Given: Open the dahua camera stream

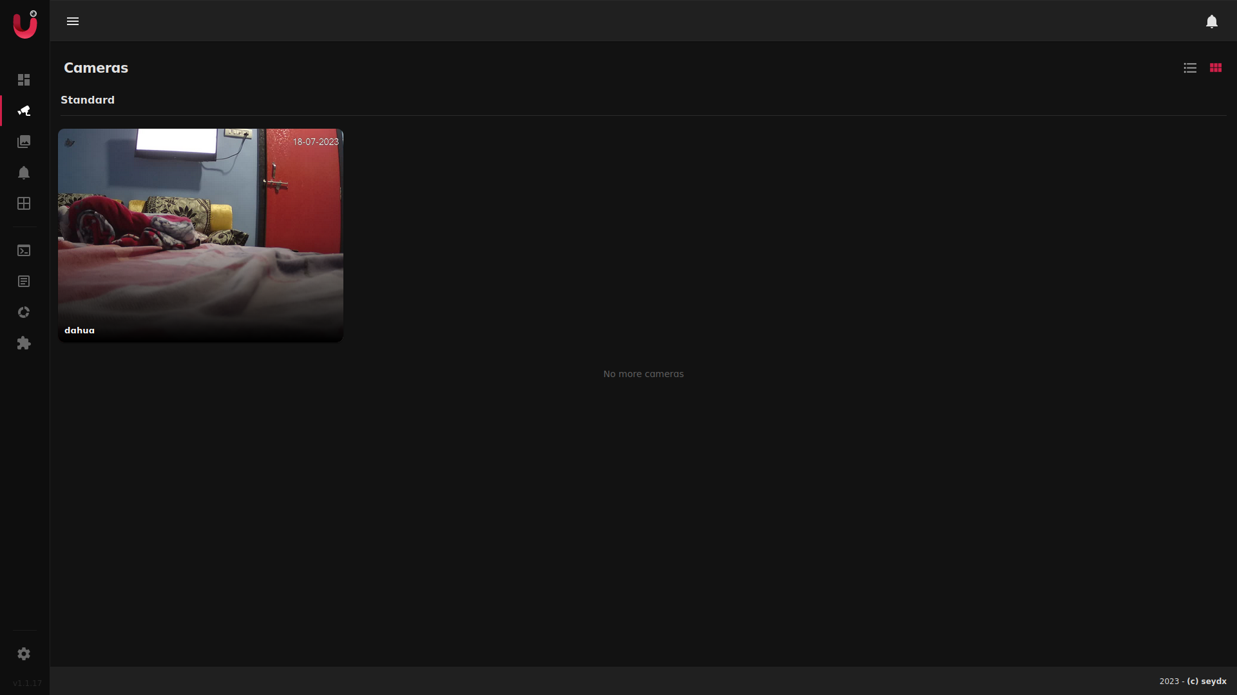Looking at the screenshot, I should tap(200, 235).
